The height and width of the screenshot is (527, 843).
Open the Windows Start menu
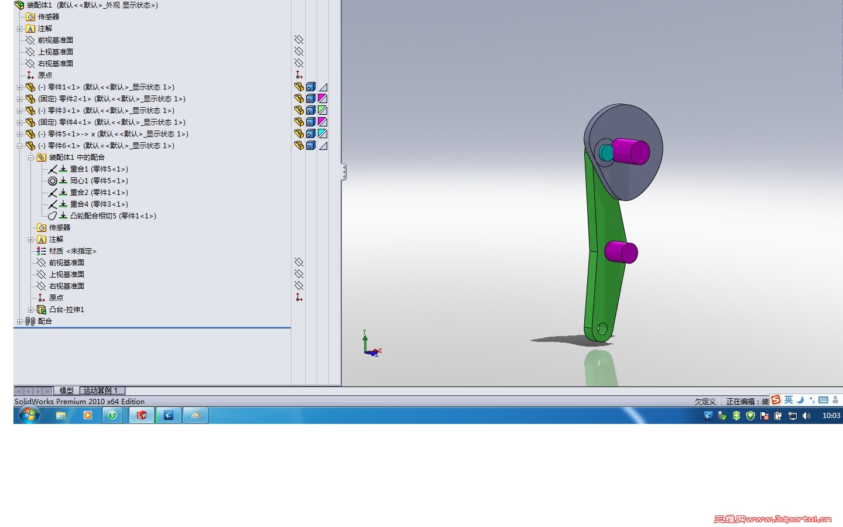[29, 415]
